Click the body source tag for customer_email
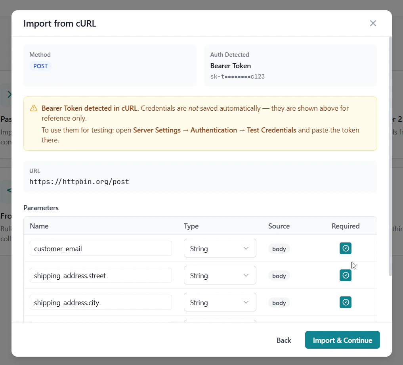This screenshot has width=403, height=365. [279, 249]
